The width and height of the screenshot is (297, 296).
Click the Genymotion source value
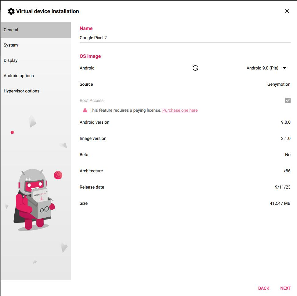tap(279, 84)
